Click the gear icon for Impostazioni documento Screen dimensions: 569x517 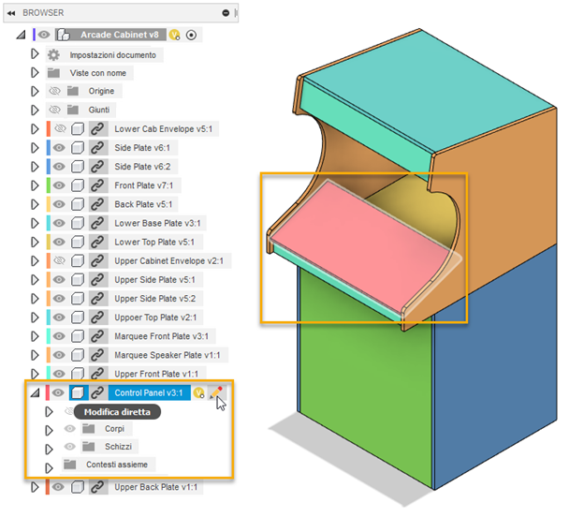(53, 55)
